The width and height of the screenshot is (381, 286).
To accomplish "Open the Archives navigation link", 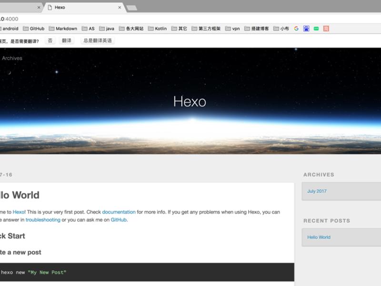I will pos(12,58).
